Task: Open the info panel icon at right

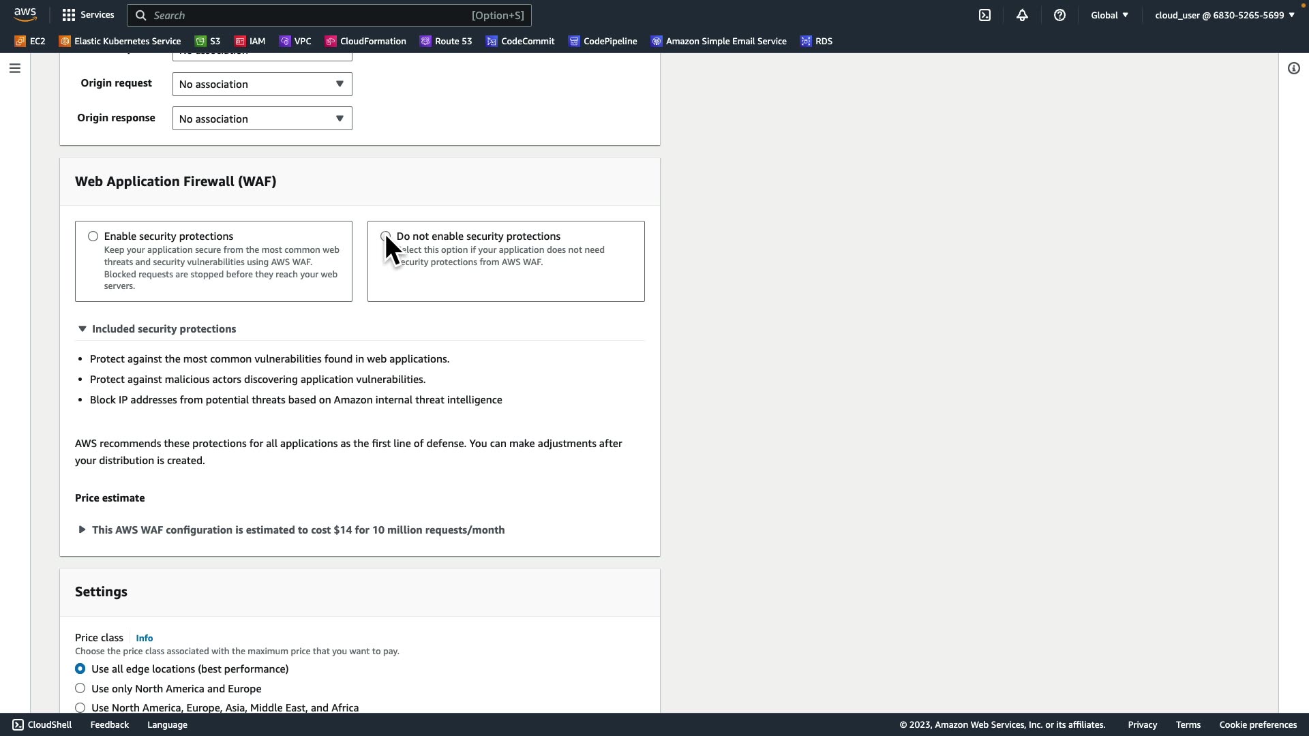Action: [x=1293, y=68]
